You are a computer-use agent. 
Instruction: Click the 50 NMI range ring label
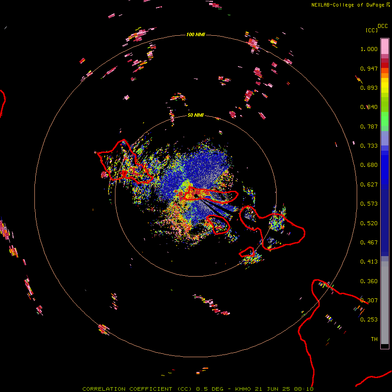click(196, 115)
